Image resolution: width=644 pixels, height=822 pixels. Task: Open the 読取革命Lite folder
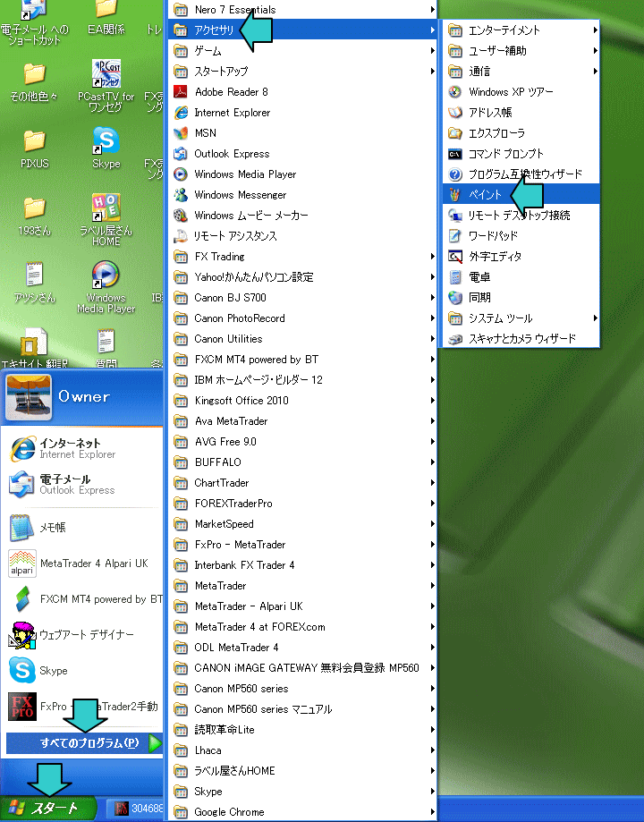[302, 730]
